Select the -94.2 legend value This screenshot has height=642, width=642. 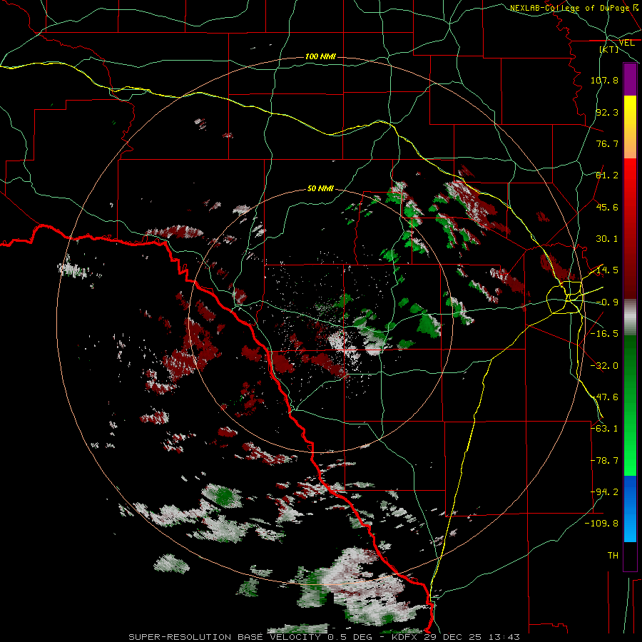[604, 492]
